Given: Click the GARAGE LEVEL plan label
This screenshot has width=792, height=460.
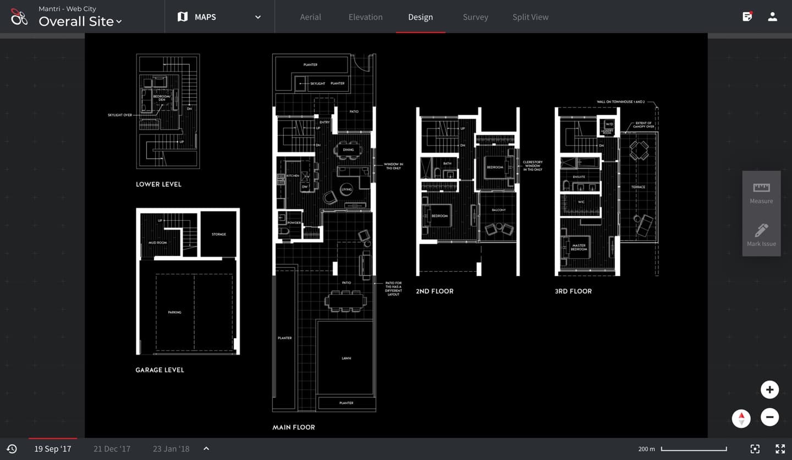Looking at the screenshot, I should coord(159,370).
